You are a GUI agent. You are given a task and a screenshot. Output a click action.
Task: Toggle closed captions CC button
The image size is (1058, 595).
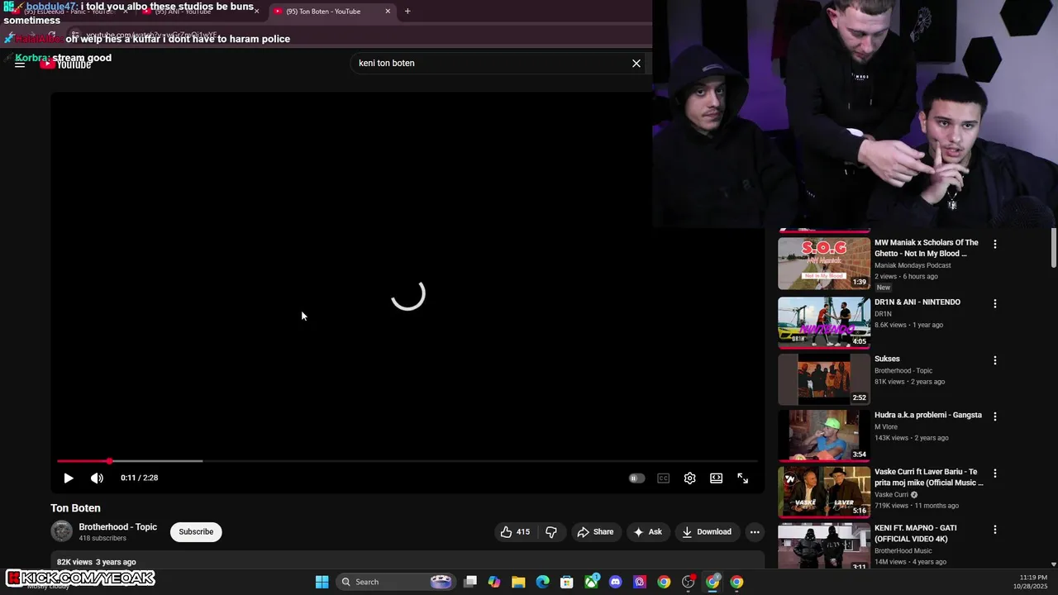point(663,478)
